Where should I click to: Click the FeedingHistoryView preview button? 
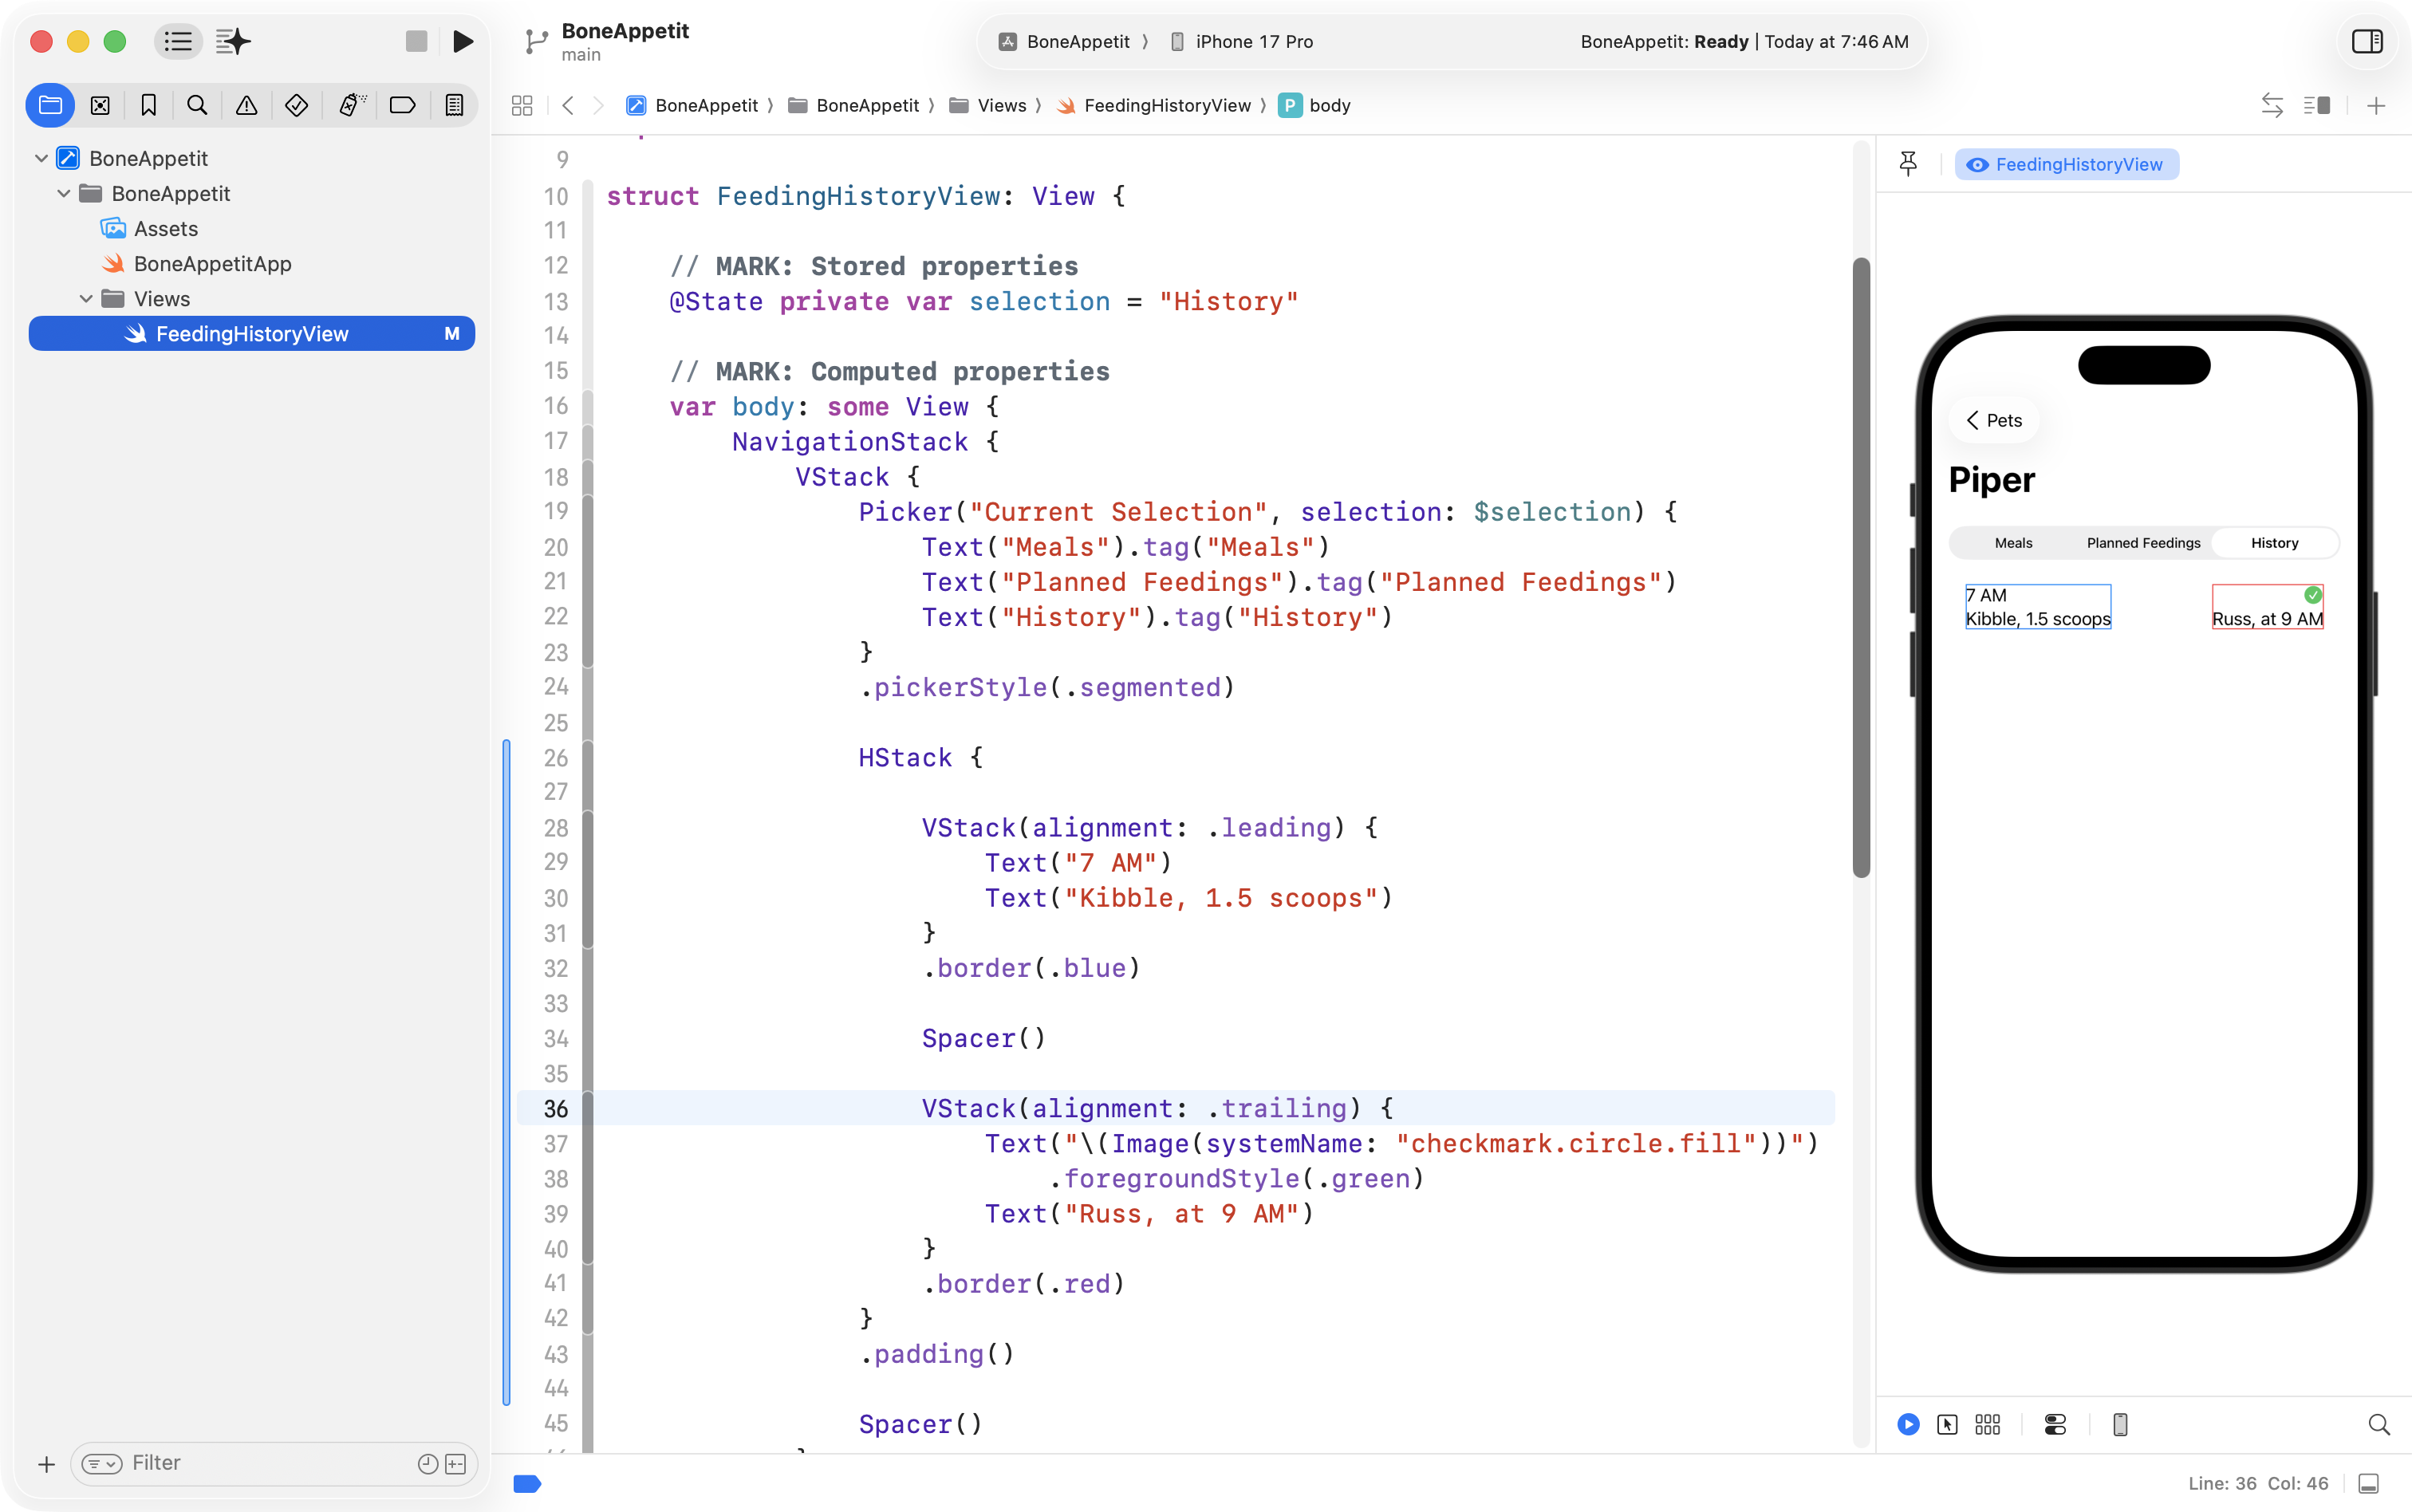[2066, 164]
